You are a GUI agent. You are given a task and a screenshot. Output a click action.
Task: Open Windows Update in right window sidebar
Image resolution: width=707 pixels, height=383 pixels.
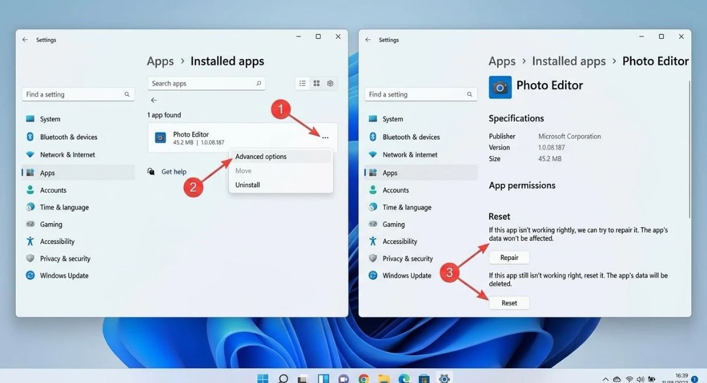point(421,276)
